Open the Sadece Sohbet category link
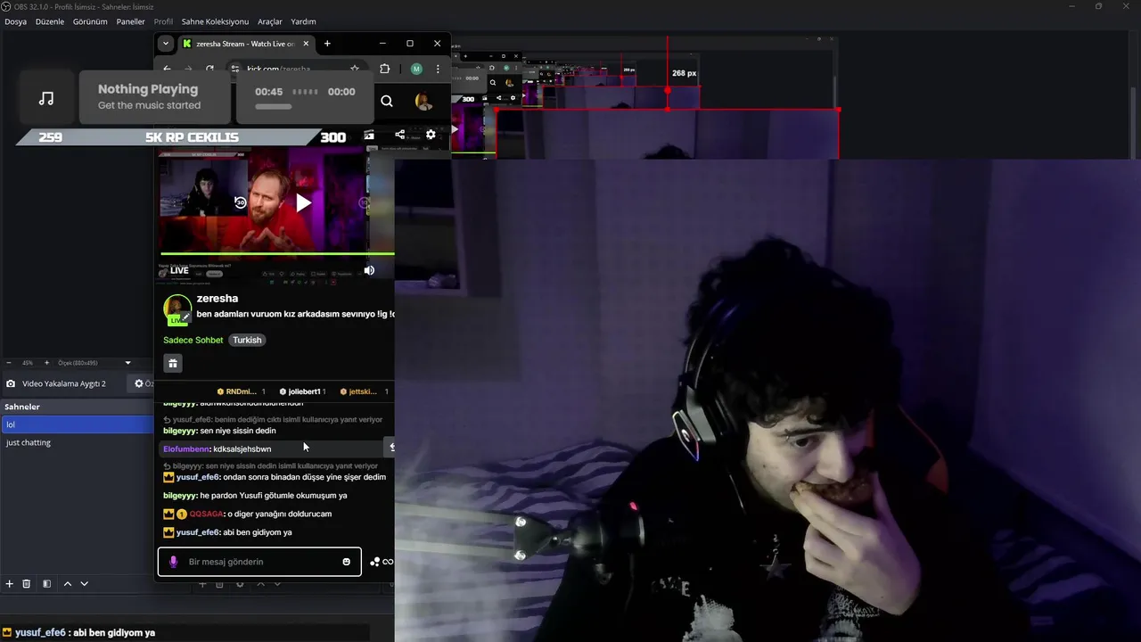This screenshot has height=642, width=1141. click(193, 340)
